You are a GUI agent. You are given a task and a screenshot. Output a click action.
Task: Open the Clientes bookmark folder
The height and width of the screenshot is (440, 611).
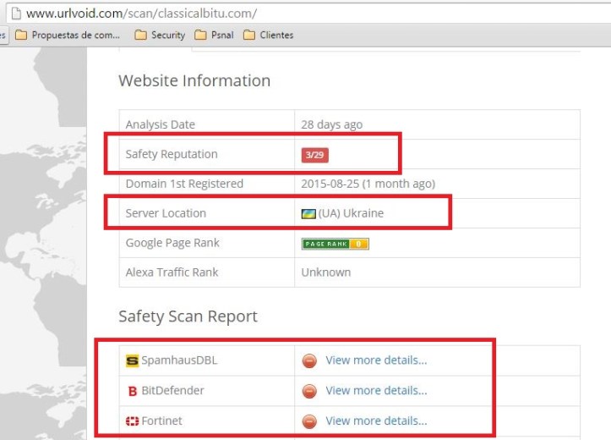click(268, 35)
